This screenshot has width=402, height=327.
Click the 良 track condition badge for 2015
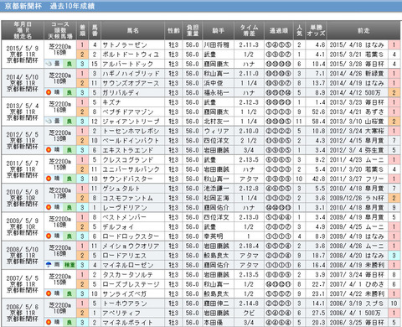click(x=69, y=64)
